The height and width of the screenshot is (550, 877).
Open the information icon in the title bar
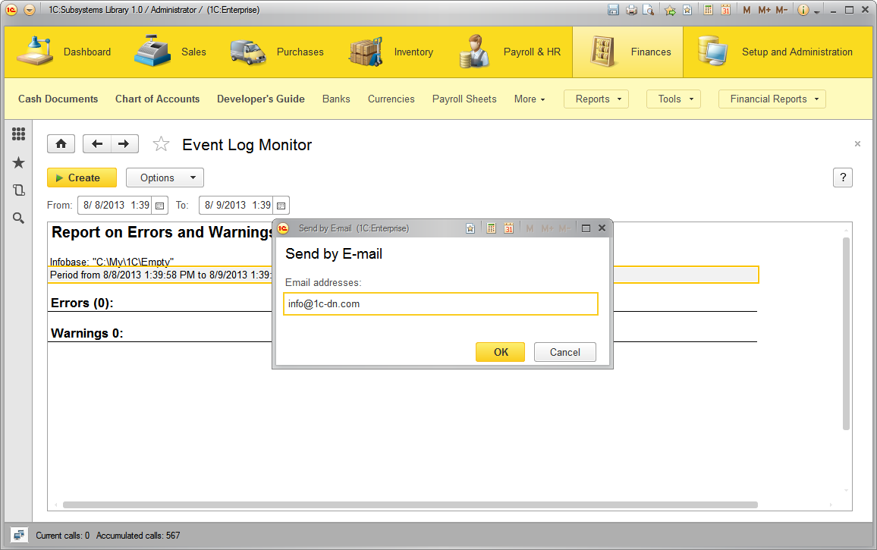pos(803,10)
